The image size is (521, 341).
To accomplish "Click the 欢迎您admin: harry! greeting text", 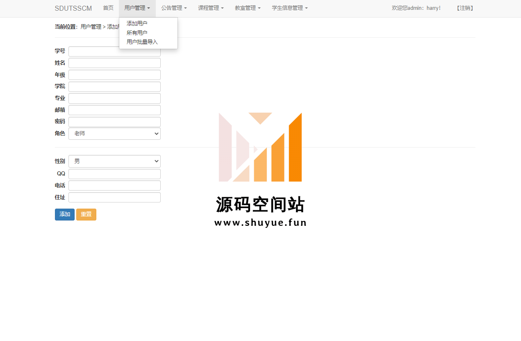I will click(x=416, y=8).
